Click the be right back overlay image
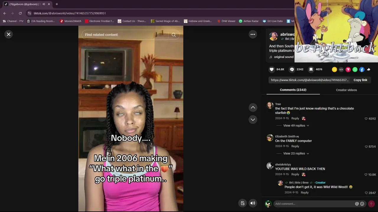Image resolution: width=378 pixels, height=212 pixels. [336, 31]
